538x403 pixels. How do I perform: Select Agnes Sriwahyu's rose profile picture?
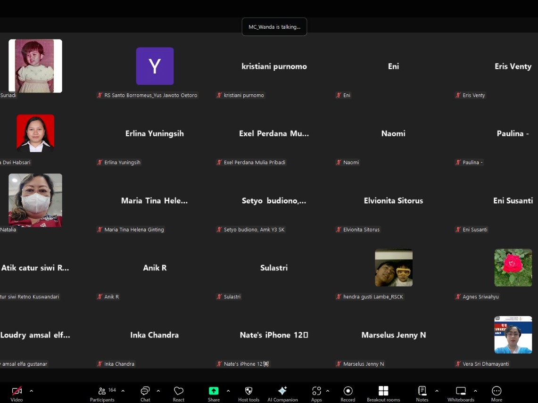513,268
